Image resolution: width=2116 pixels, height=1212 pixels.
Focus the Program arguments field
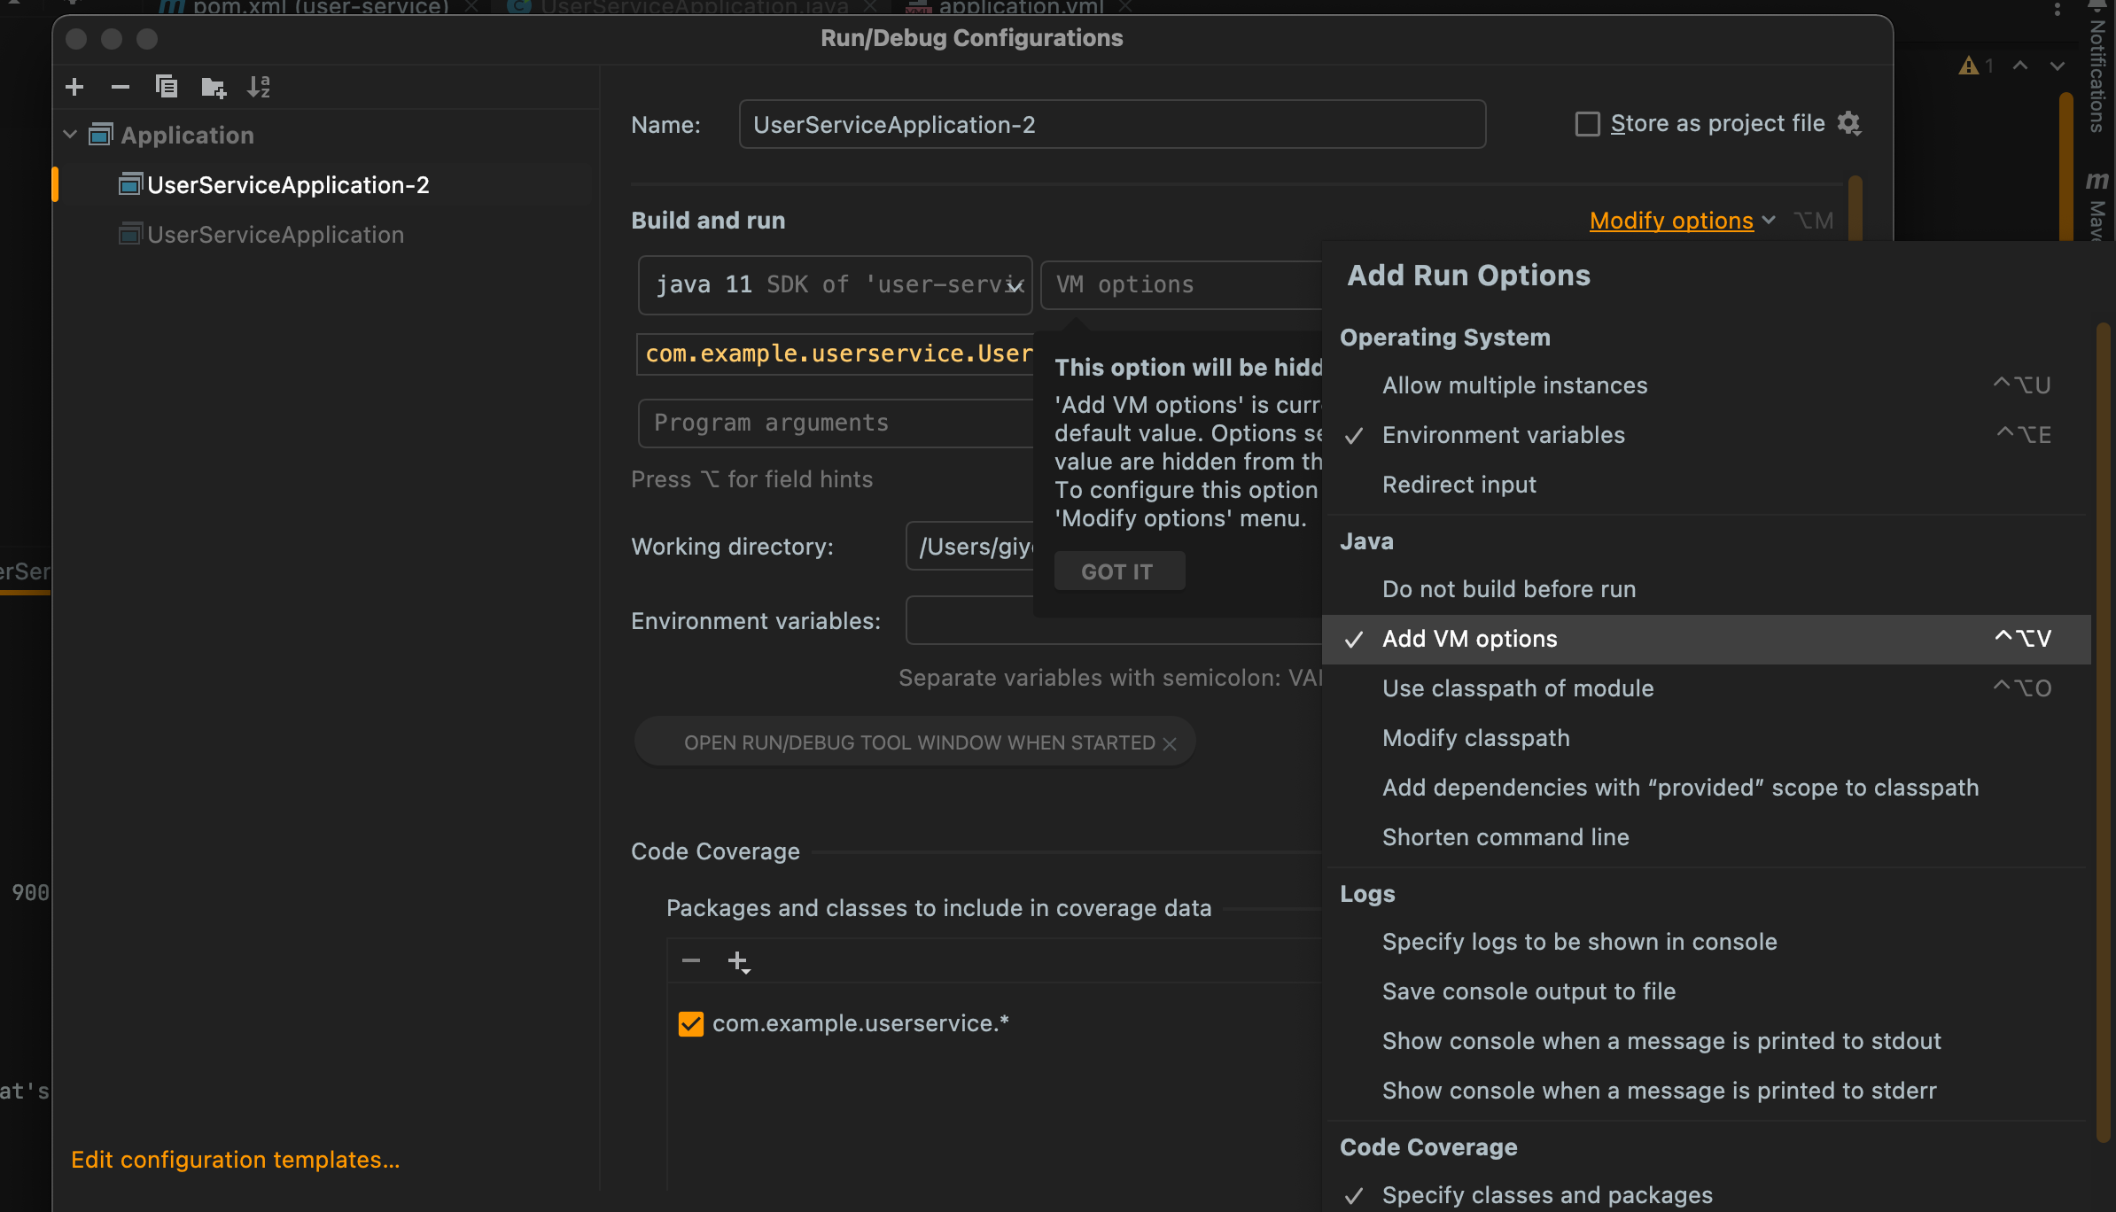(x=836, y=423)
